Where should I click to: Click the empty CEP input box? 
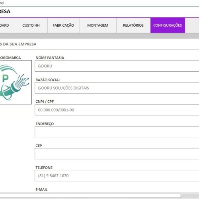click(x=117, y=154)
